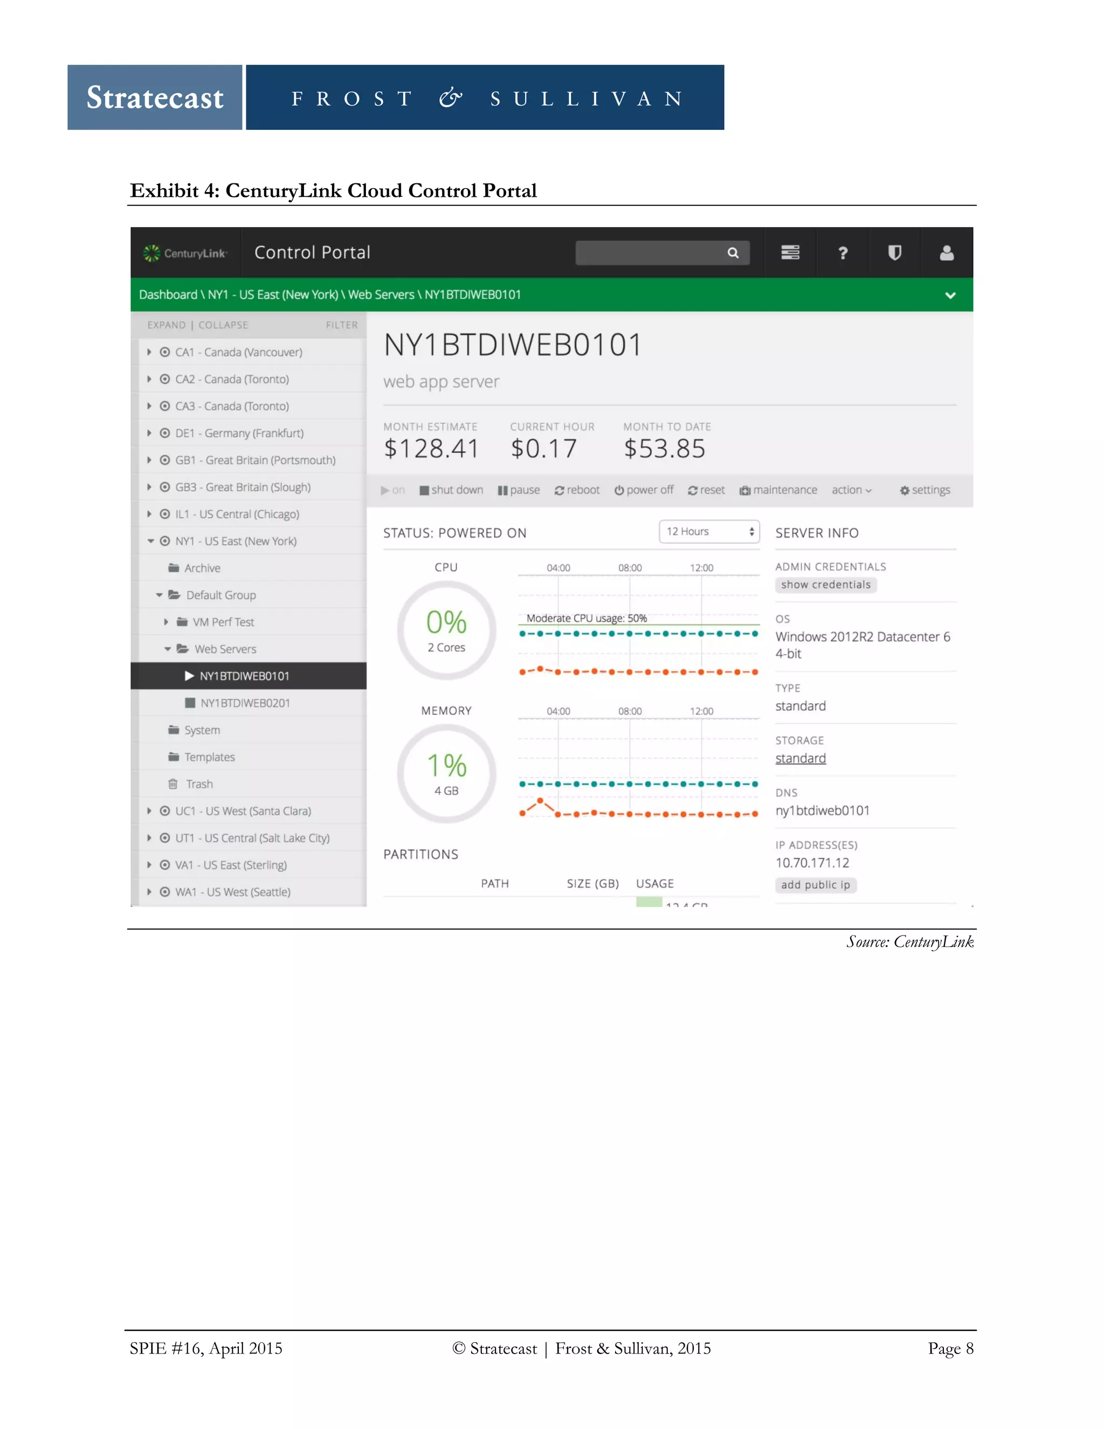The width and height of the screenshot is (1104, 1429).
Task: Click add public ip button
Action: coord(816,885)
